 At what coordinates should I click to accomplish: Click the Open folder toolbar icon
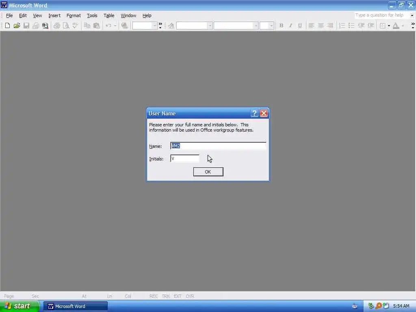tap(17, 26)
